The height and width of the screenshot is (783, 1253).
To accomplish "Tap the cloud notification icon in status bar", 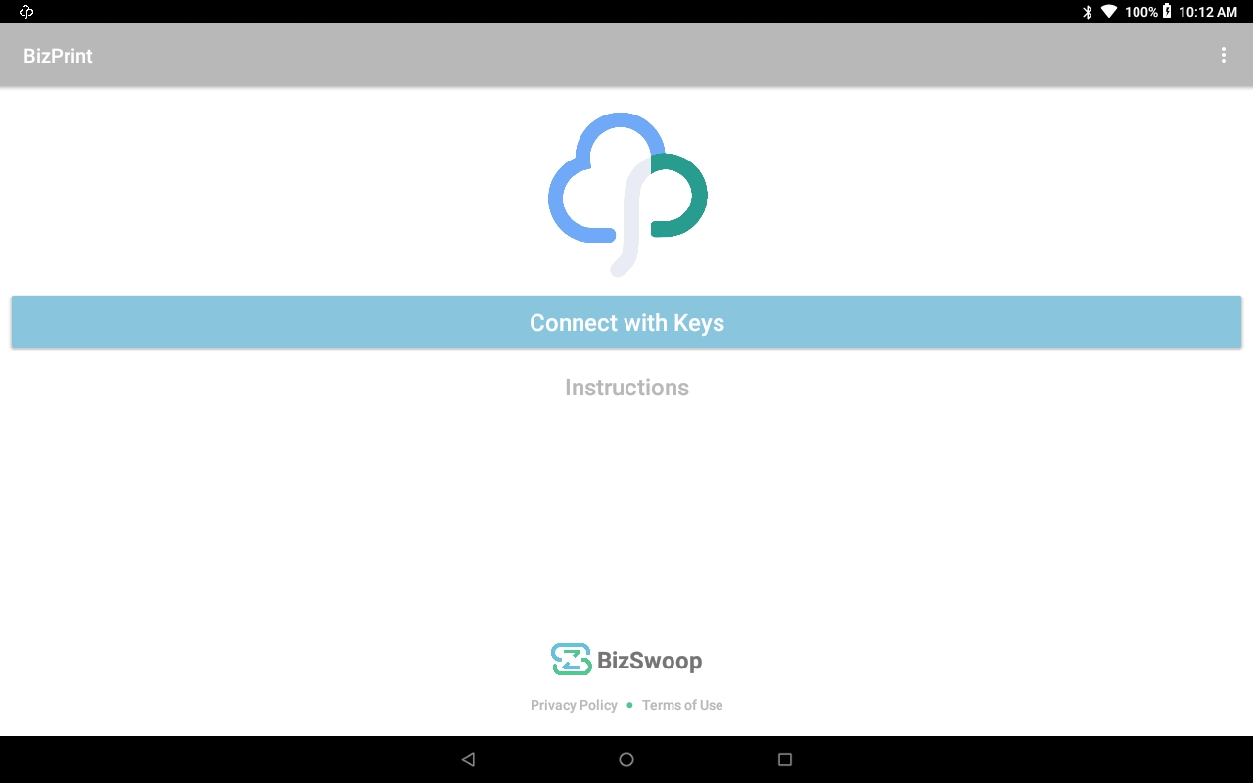I will tap(26, 12).
